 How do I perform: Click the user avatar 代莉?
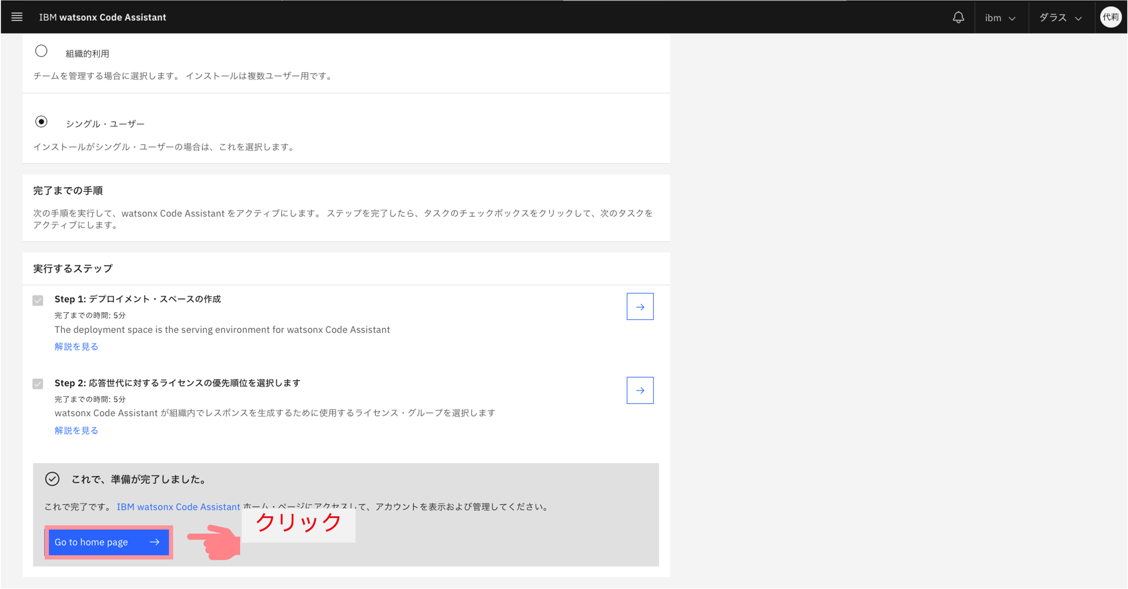[1110, 17]
